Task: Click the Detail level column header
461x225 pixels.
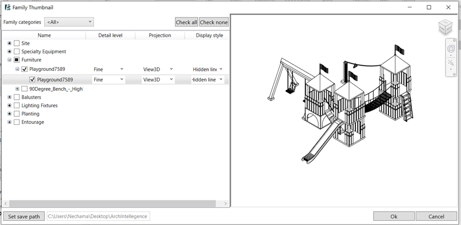Action: coord(110,35)
